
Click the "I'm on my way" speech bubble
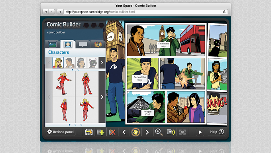pyautogui.click(x=163, y=45)
